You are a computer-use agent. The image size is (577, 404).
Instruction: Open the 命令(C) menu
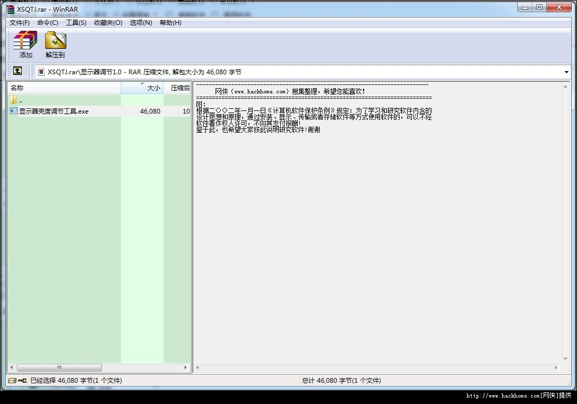[x=48, y=23]
